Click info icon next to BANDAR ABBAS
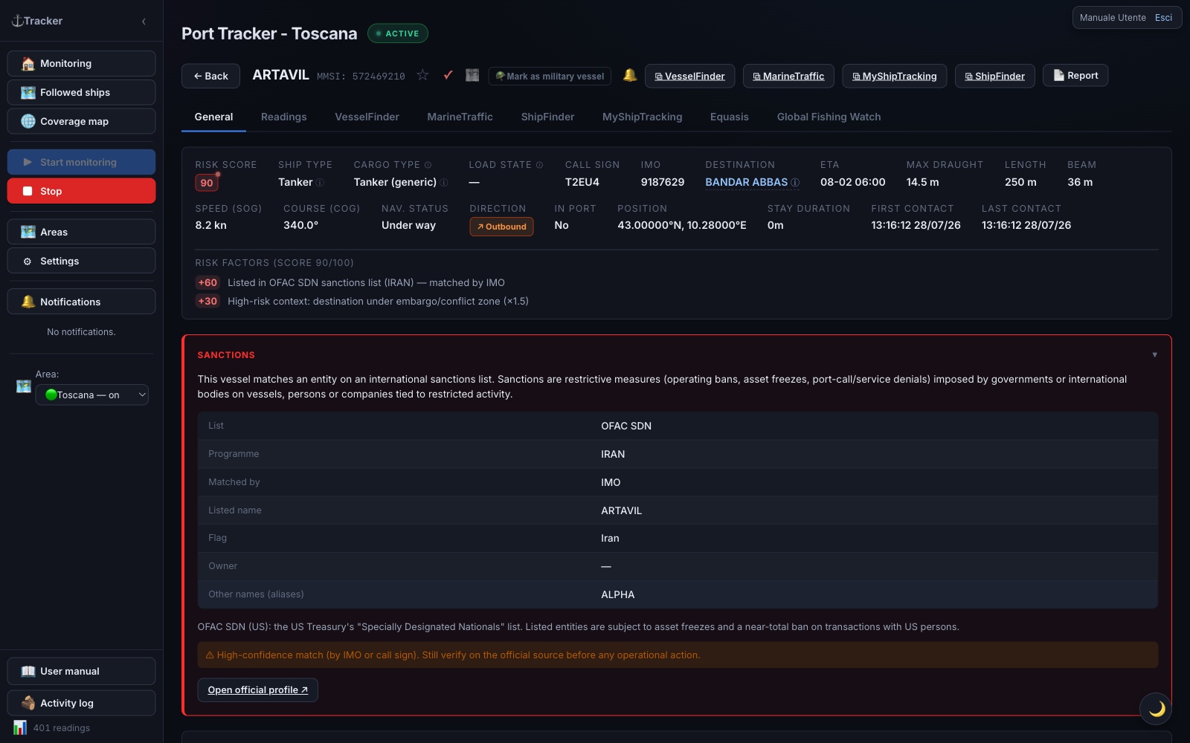Viewport: 1190px width, 743px height. (795, 183)
